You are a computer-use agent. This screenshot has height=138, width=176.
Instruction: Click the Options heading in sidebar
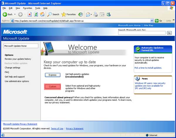pyautogui.click(x=9, y=55)
